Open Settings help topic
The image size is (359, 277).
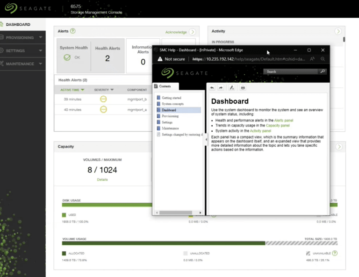tap(167, 122)
